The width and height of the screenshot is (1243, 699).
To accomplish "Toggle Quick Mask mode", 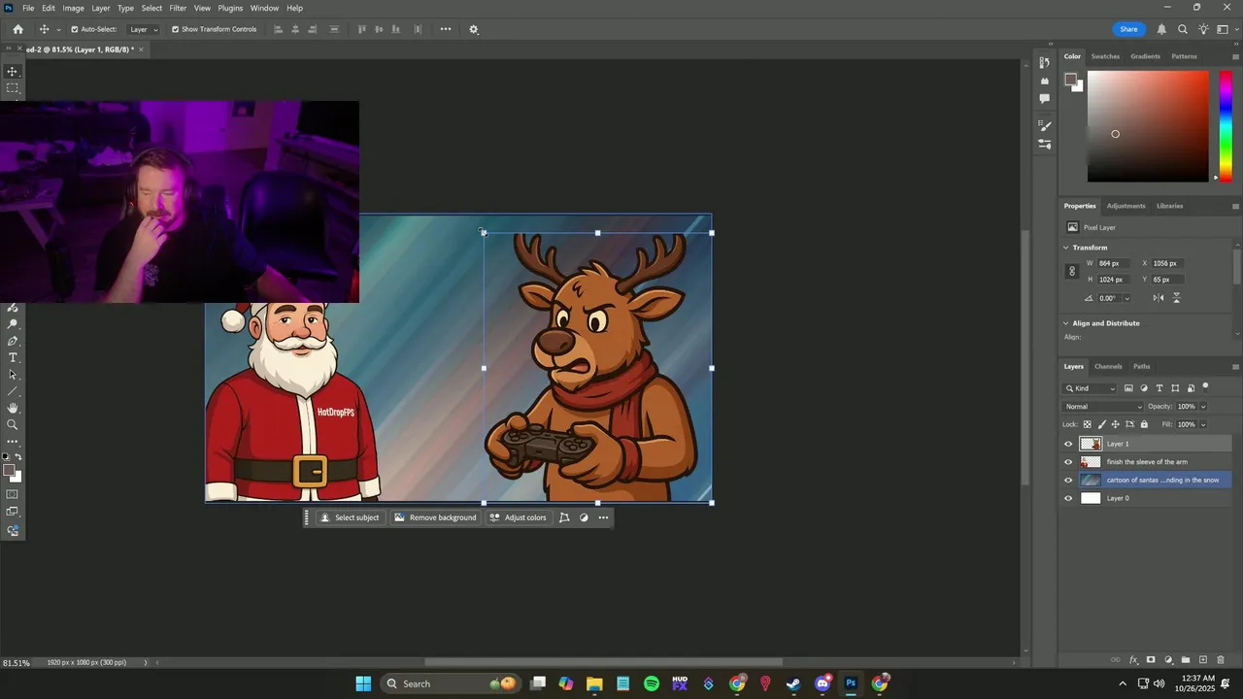I will (x=13, y=494).
